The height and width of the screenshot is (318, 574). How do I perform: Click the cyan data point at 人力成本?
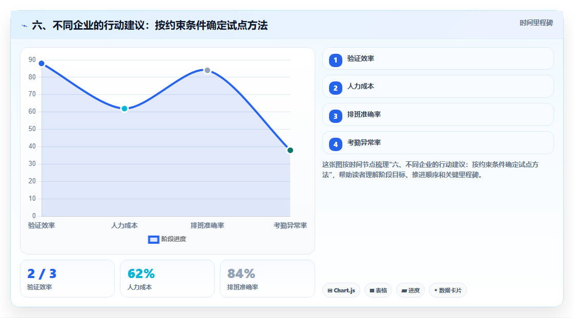click(125, 109)
